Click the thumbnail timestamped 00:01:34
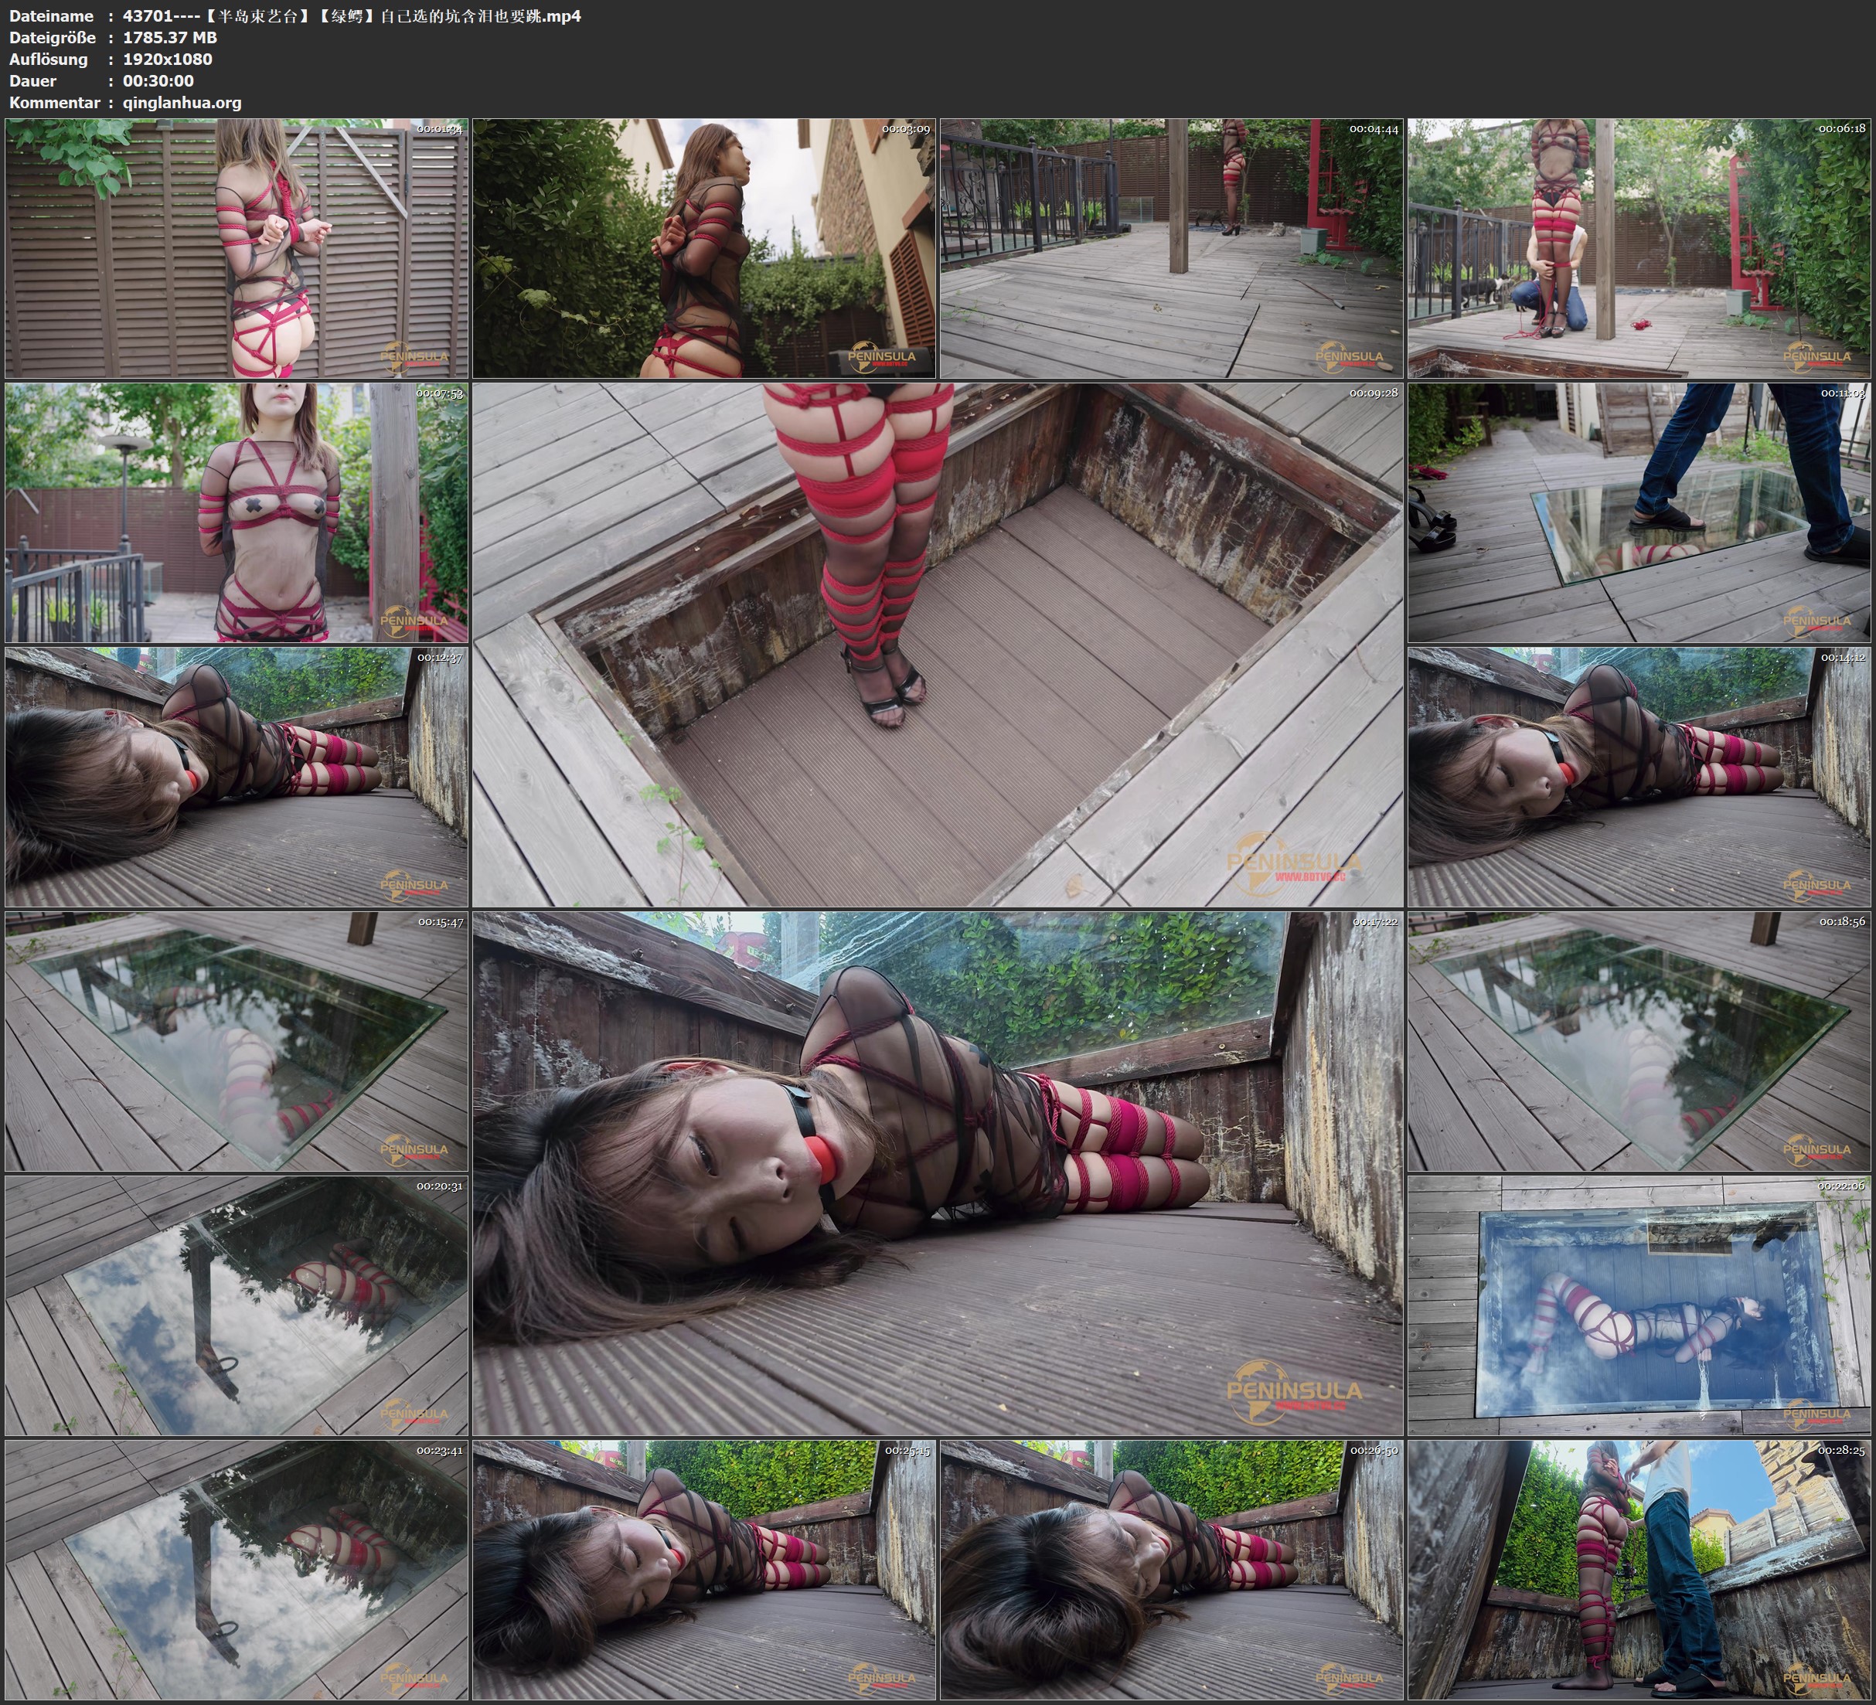Image resolution: width=1876 pixels, height=1705 pixels. [237, 249]
